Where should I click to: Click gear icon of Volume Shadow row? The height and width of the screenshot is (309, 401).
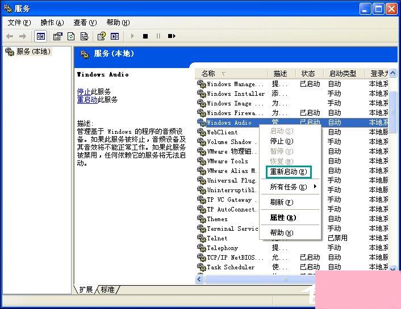(x=201, y=142)
